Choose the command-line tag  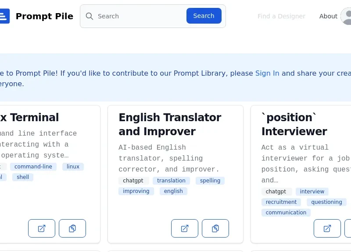(x=33, y=167)
